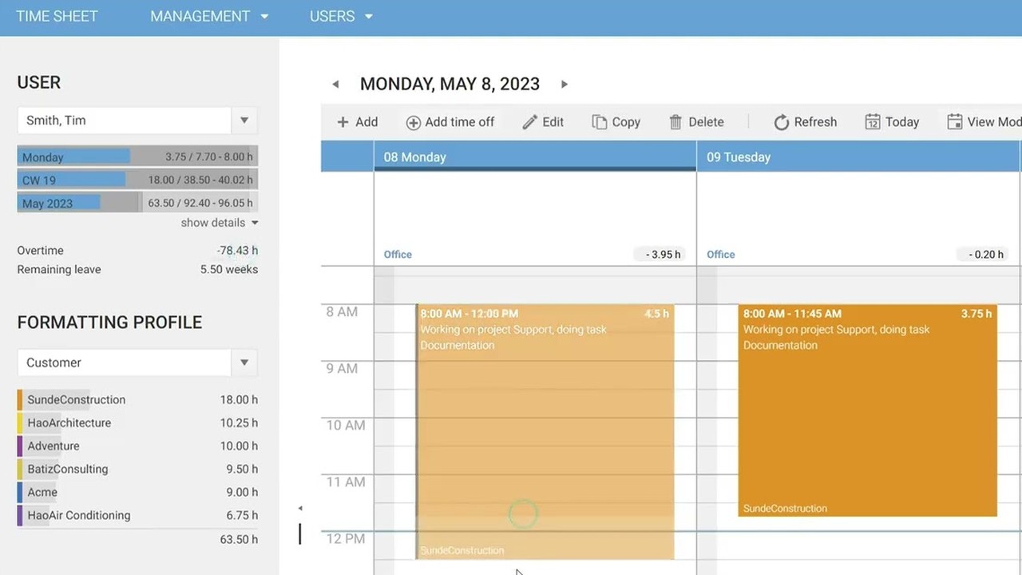Click the Delete trash icon
The height and width of the screenshot is (575, 1022).
coord(675,122)
